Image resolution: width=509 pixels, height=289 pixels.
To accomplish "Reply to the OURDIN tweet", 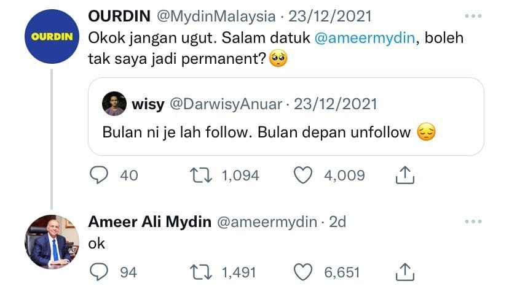I will click(99, 175).
